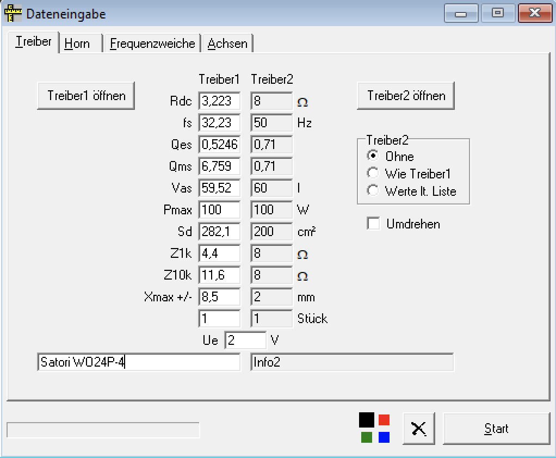
Task: Click the Treiber1 Qes input box
Action: (219, 145)
